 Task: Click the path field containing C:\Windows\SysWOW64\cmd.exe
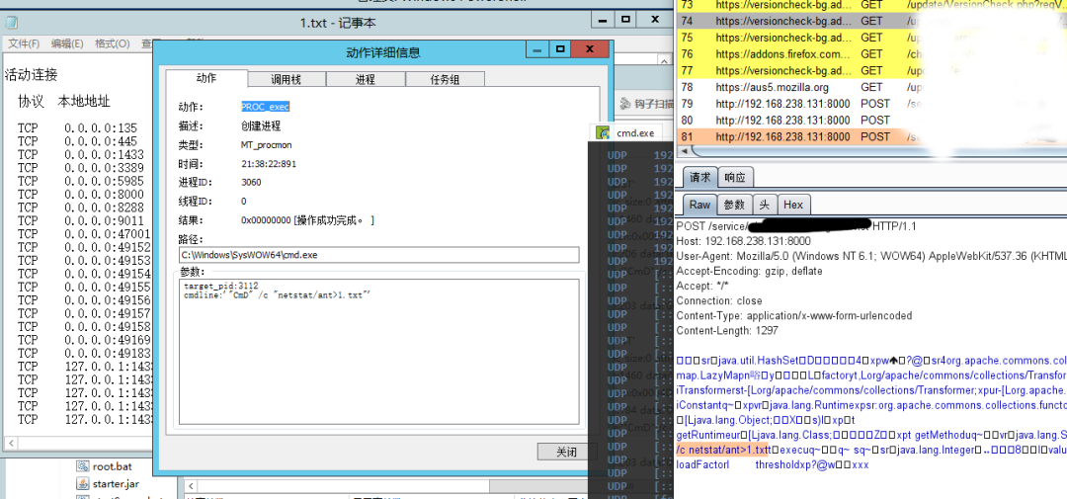(379, 255)
